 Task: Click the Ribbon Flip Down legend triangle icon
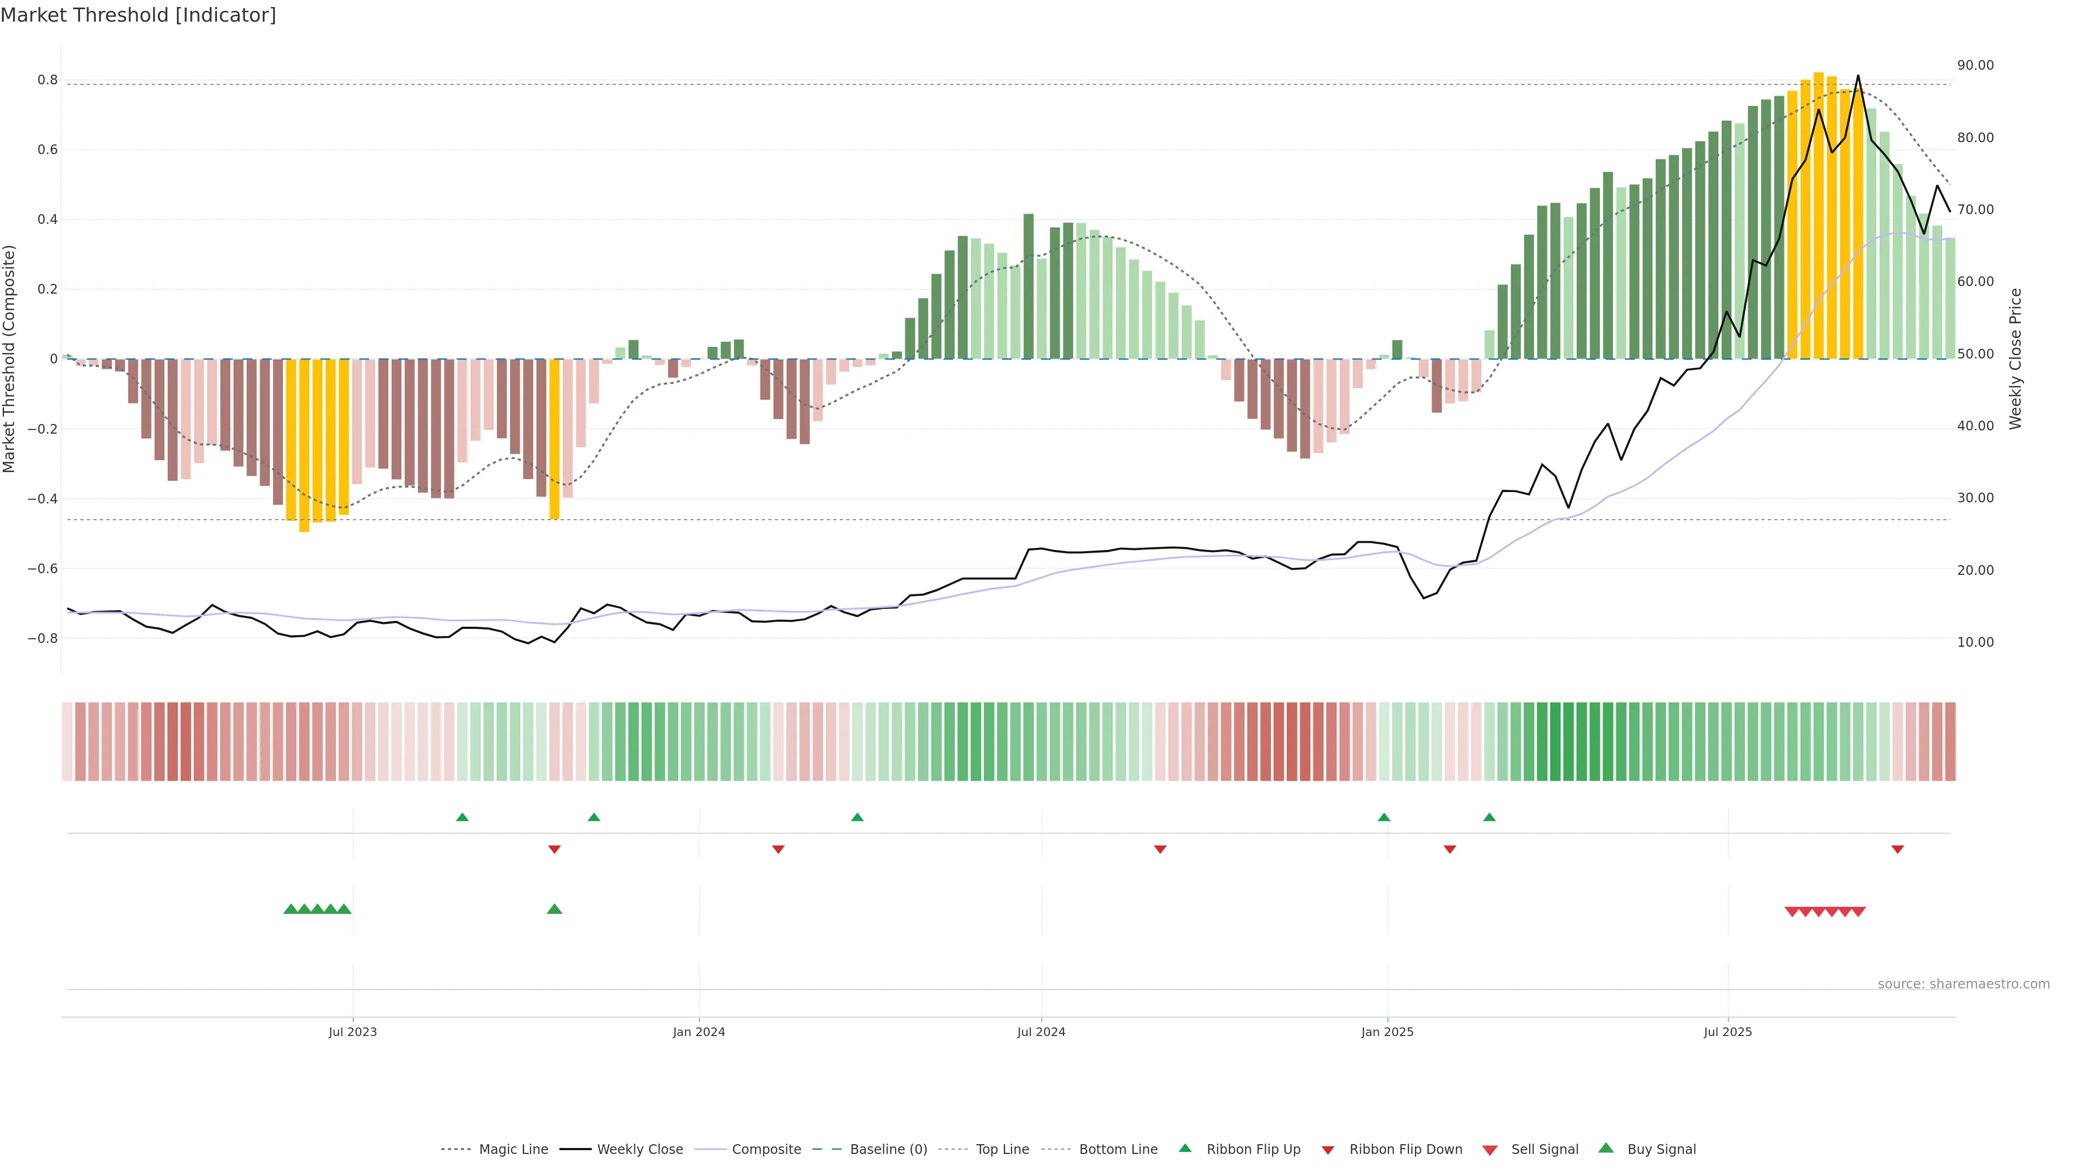click(1328, 1150)
